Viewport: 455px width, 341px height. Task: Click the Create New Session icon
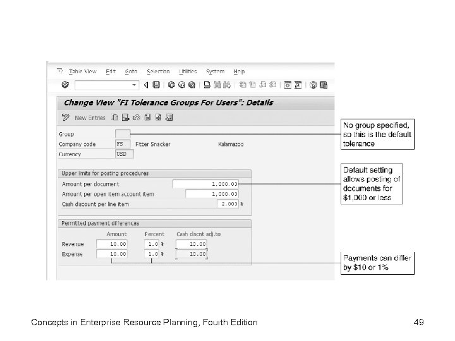tap(288, 85)
